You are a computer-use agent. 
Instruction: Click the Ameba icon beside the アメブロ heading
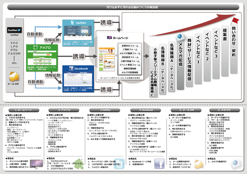tap(35, 47)
